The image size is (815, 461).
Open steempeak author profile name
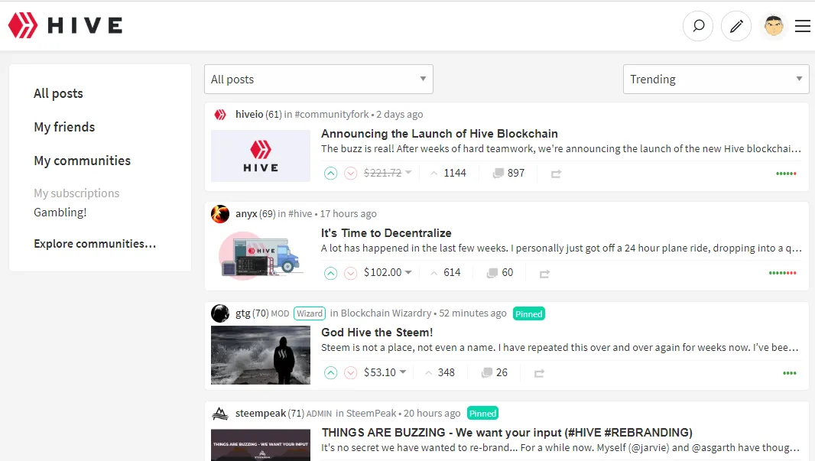[x=261, y=413]
